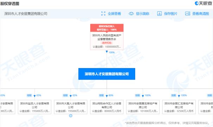Click 认缴金额: 32500万人民币 text

coord(179,111)
